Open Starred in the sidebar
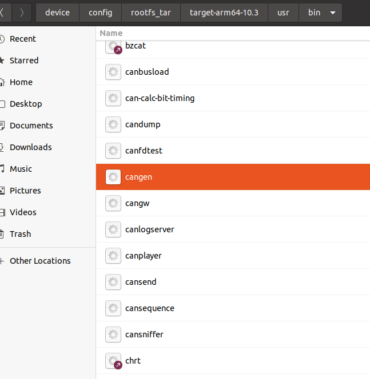 click(24, 61)
